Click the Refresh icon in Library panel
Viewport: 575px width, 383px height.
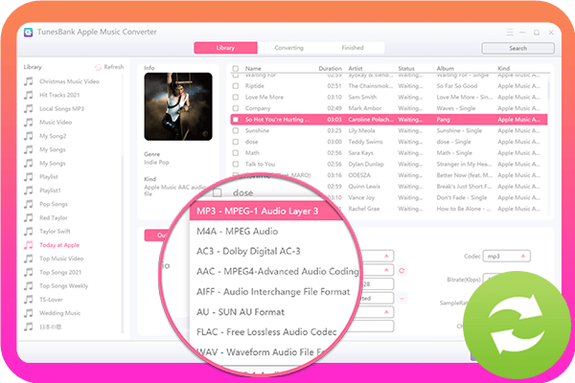click(x=98, y=67)
